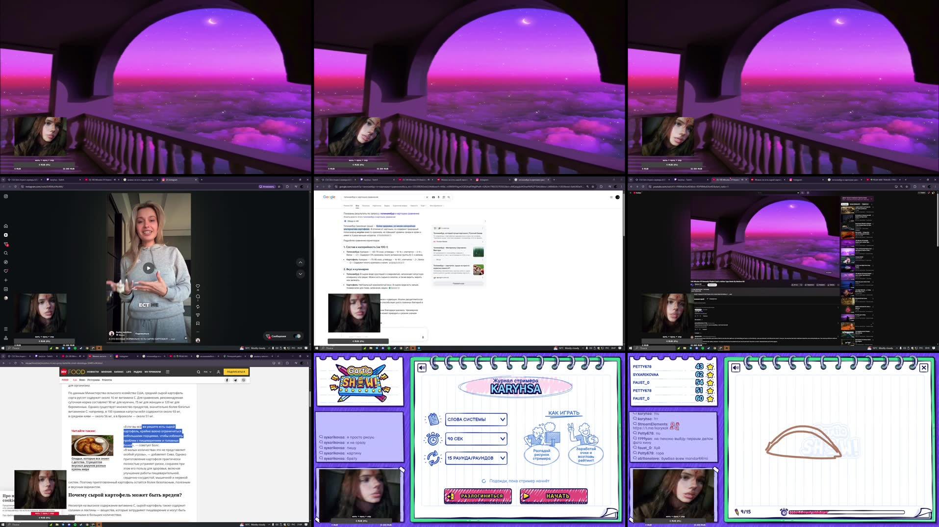The image size is (939, 527).
Task: Like the Instagram reel with heart icon
Action: coord(198,286)
